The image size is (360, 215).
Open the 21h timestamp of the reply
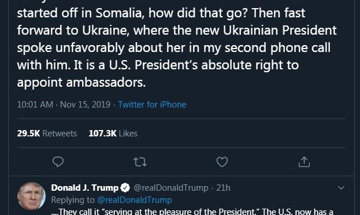pos(224,188)
